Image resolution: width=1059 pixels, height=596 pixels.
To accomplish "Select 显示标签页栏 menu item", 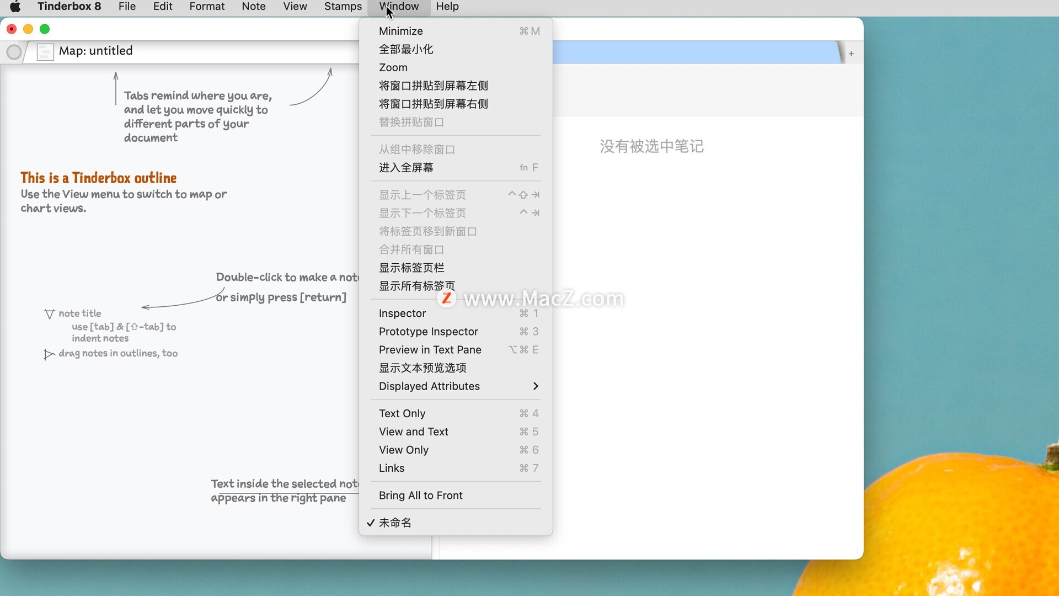I will 456,268.
